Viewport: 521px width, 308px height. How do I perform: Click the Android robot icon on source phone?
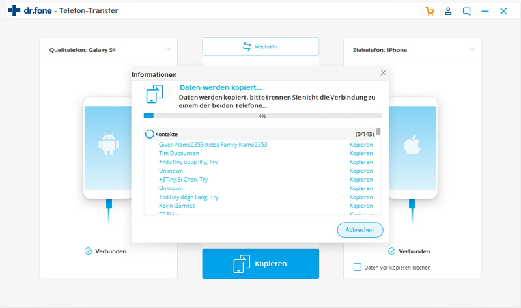pos(109,144)
